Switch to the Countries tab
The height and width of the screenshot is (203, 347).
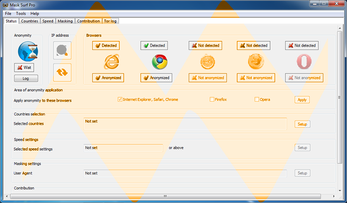29,21
